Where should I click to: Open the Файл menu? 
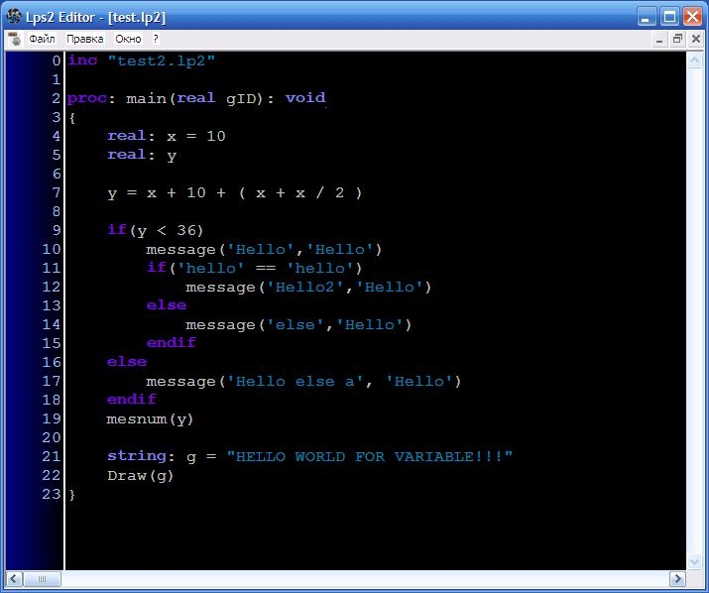coord(42,39)
